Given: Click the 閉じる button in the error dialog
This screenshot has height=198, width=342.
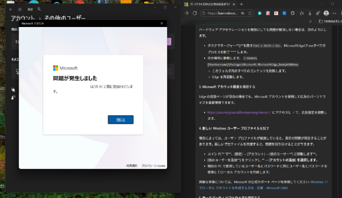Looking at the screenshot, I should click(121, 120).
